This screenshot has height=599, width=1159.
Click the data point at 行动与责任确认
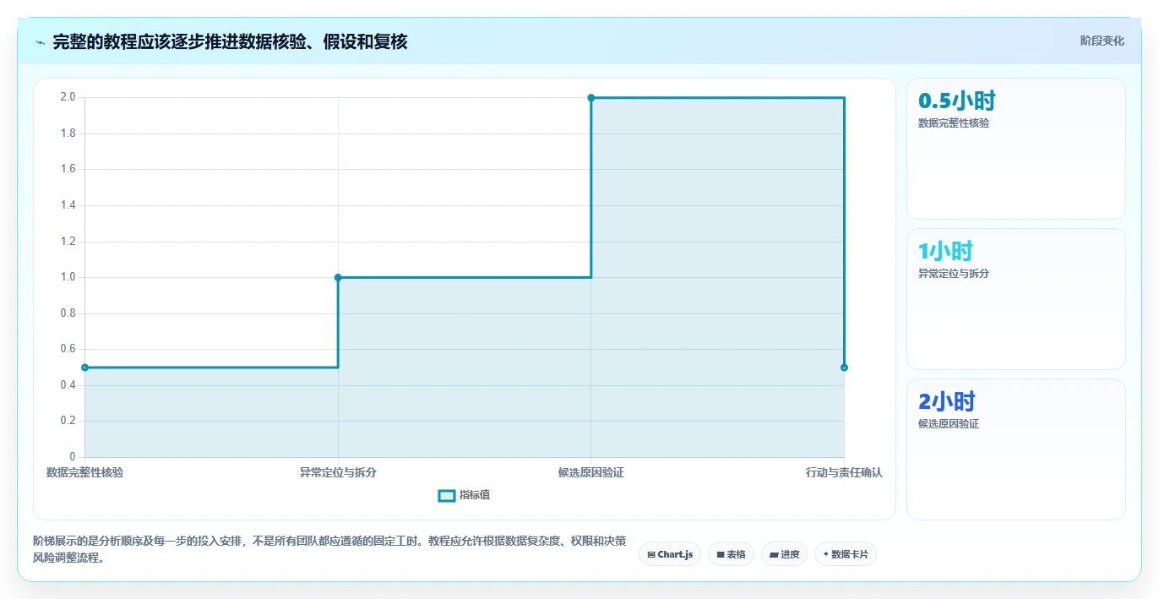[x=844, y=368]
